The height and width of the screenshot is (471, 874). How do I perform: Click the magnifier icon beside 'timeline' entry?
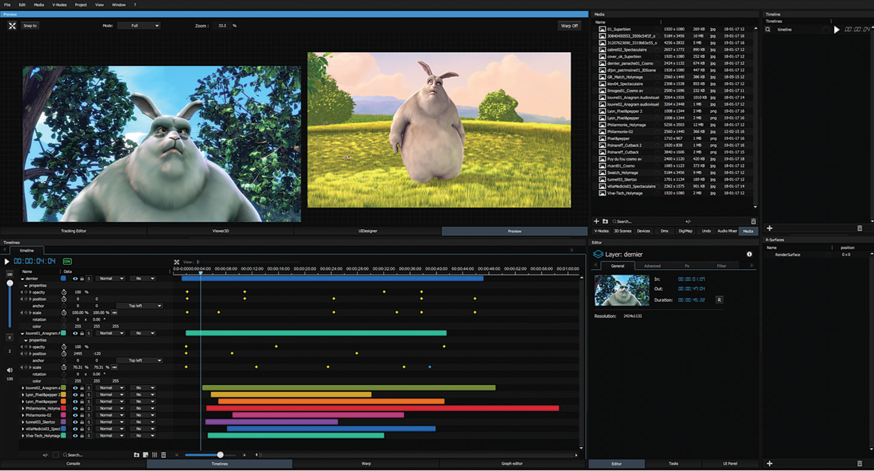[768, 29]
